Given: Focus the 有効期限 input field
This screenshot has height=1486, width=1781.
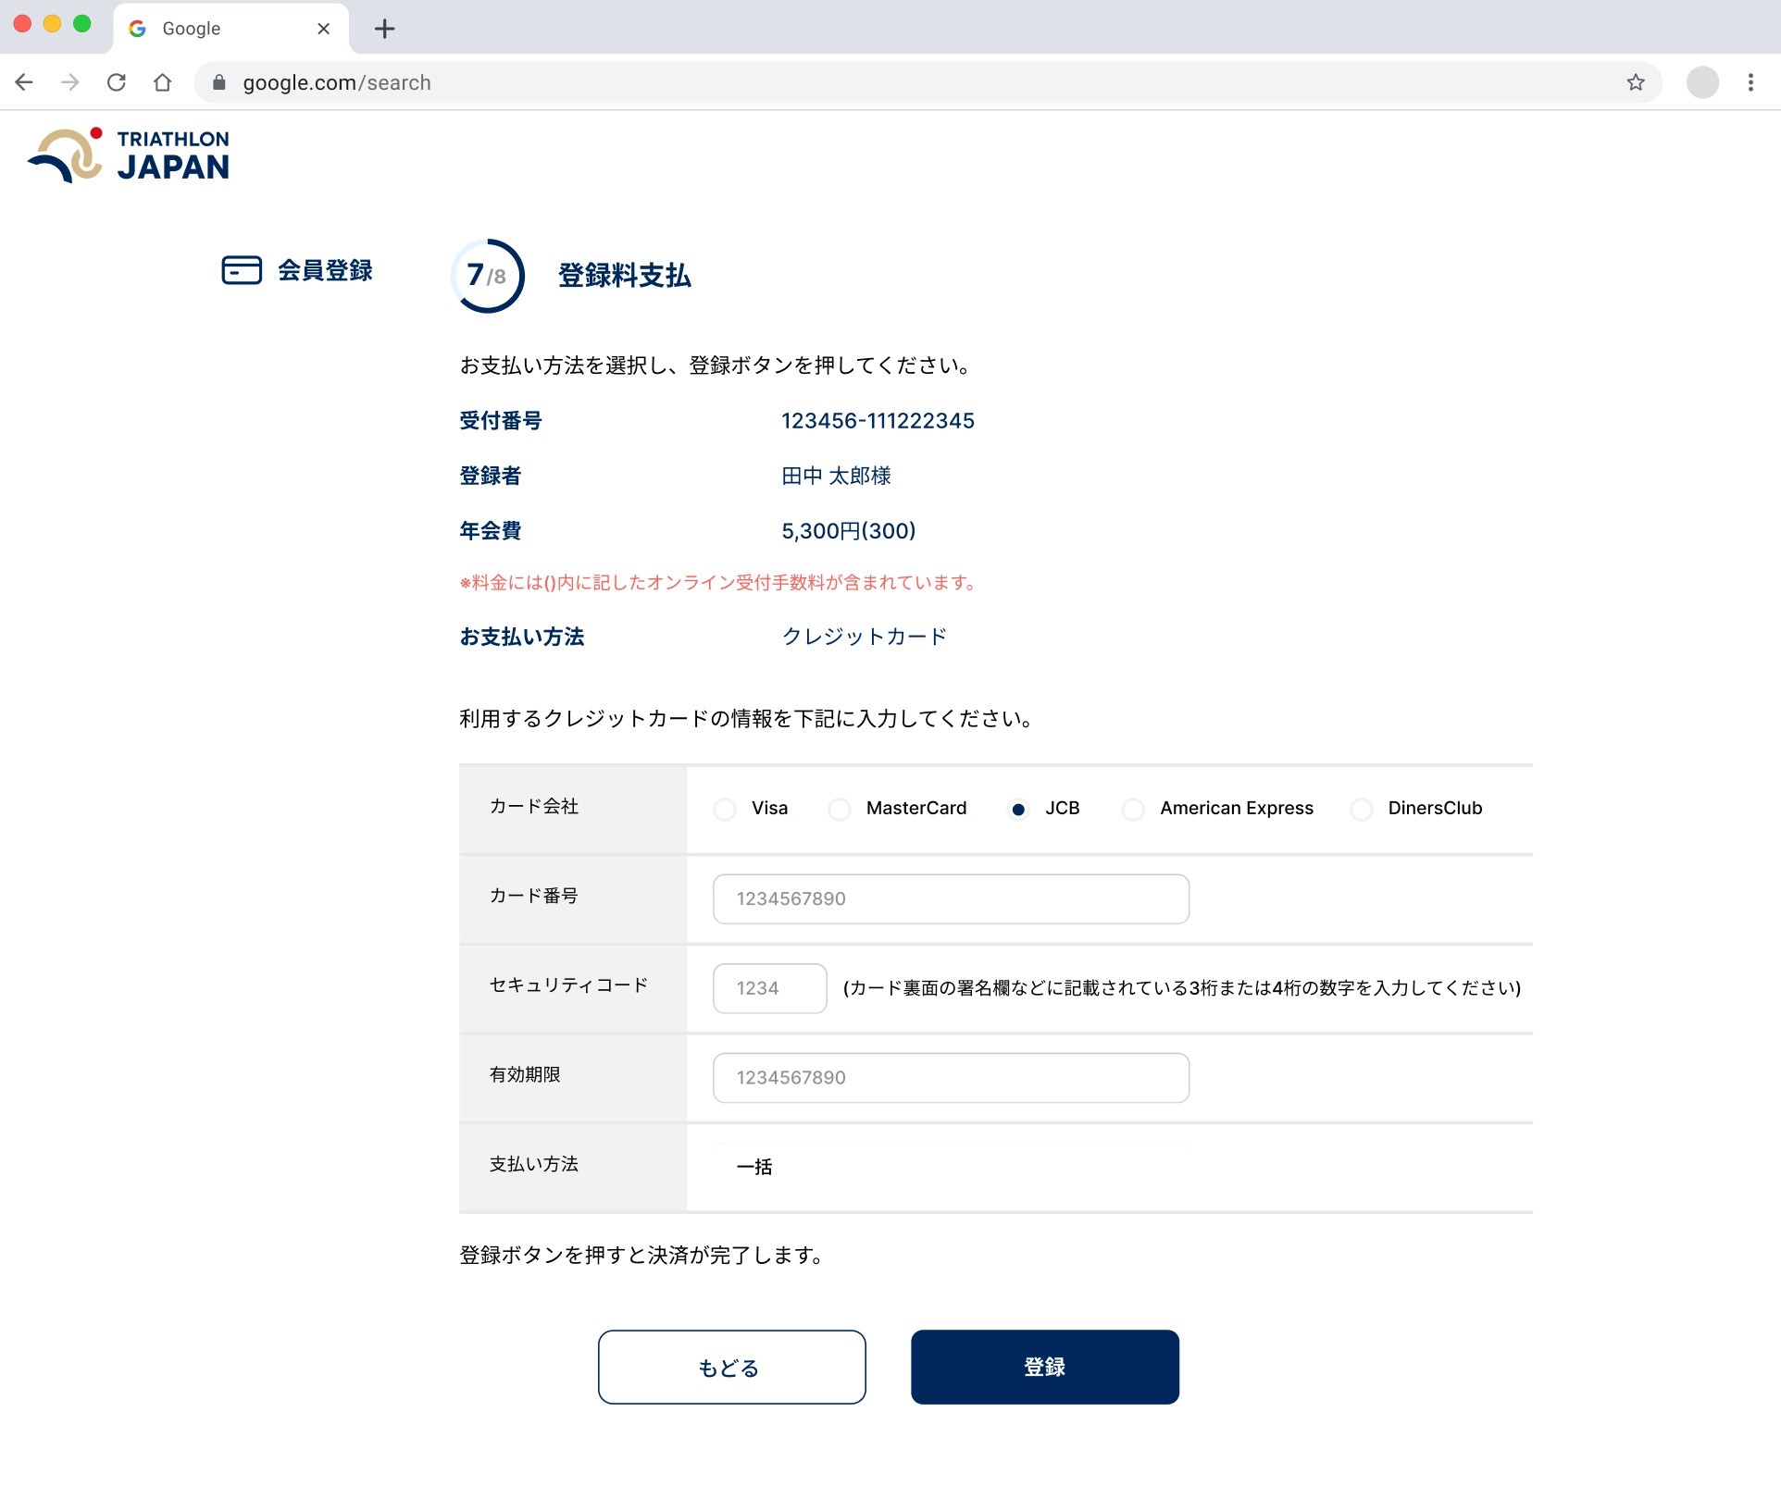Looking at the screenshot, I should pos(951,1077).
